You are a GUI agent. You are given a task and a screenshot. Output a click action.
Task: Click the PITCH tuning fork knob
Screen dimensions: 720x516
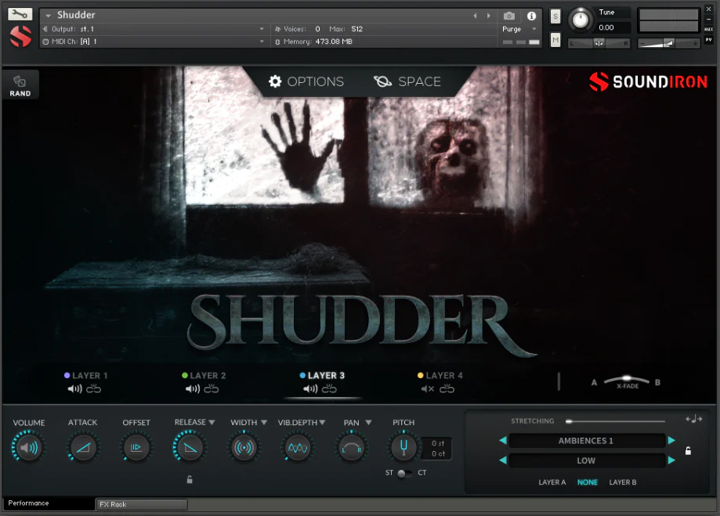(x=403, y=447)
